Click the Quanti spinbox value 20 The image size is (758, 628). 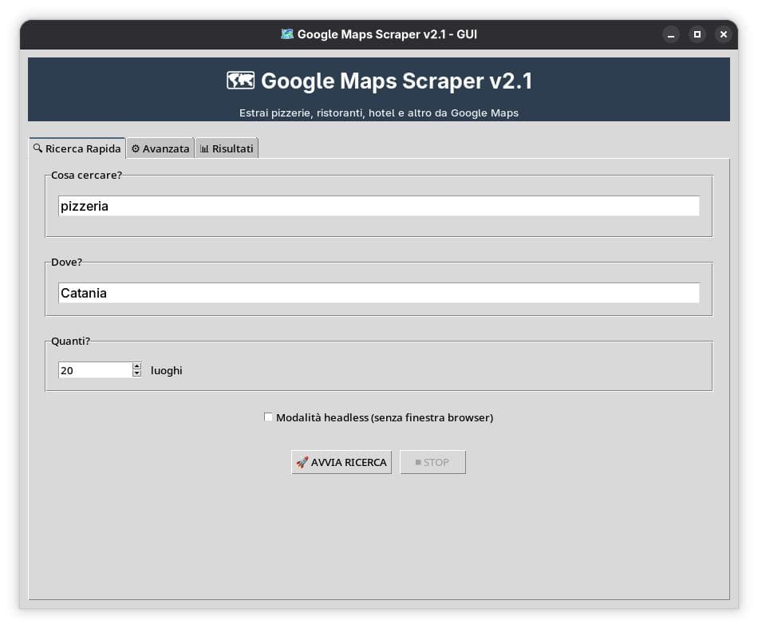coord(95,370)
